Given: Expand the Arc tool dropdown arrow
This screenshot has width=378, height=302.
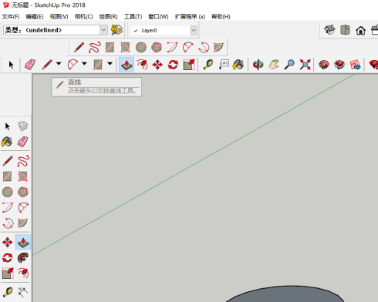Looking at the screenshot, I should point(84,64).
